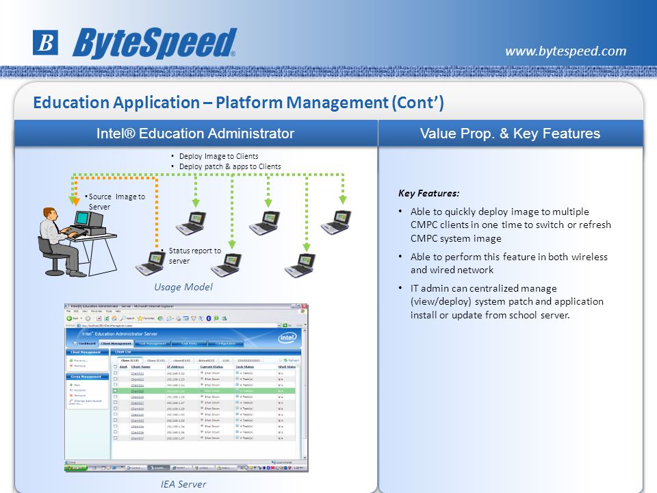The height and width of the screenshot is (493, 657).
Task: Open the address bar dropdown arrow
Action: (279, 325)
